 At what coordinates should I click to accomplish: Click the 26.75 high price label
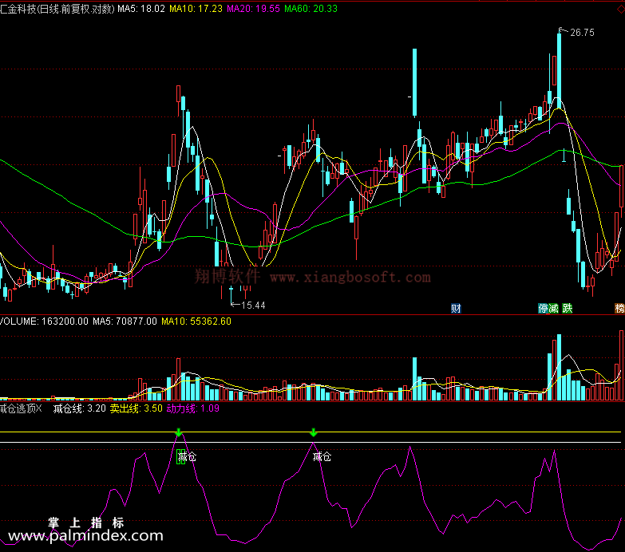tap(582, 33)
